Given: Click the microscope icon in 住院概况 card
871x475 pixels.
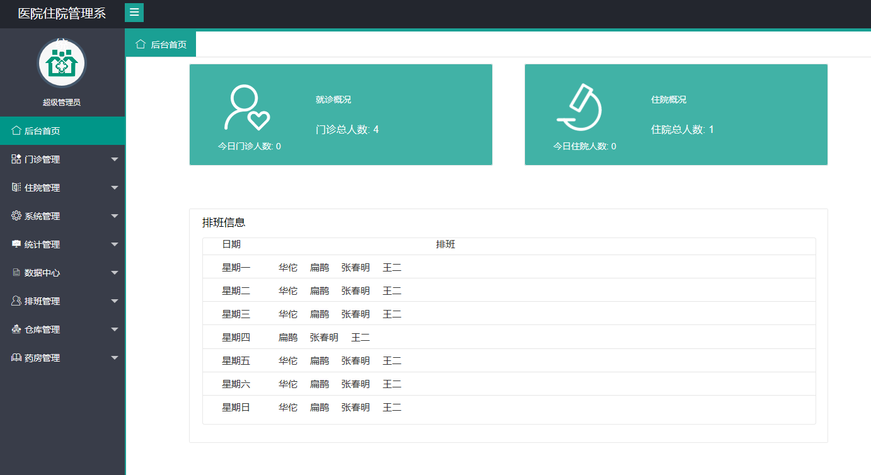Looking at the screenshot, I should tap(580, 108).
